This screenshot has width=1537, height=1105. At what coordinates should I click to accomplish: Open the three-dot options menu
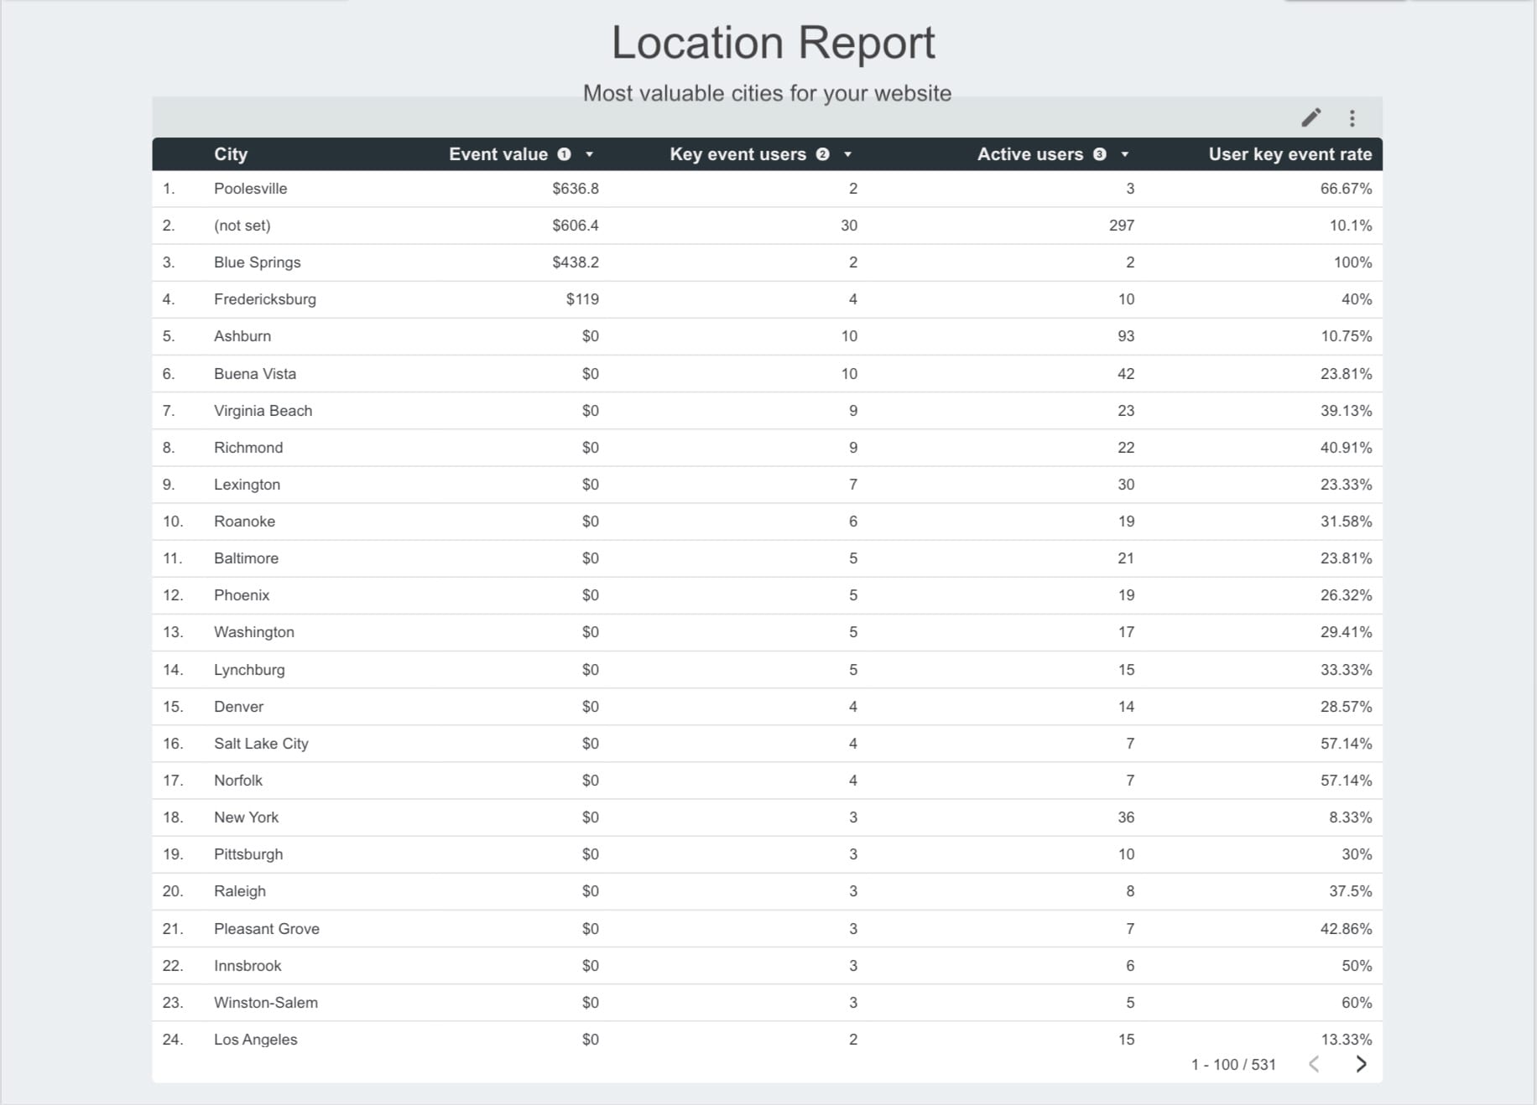[x=1352, y=118]
